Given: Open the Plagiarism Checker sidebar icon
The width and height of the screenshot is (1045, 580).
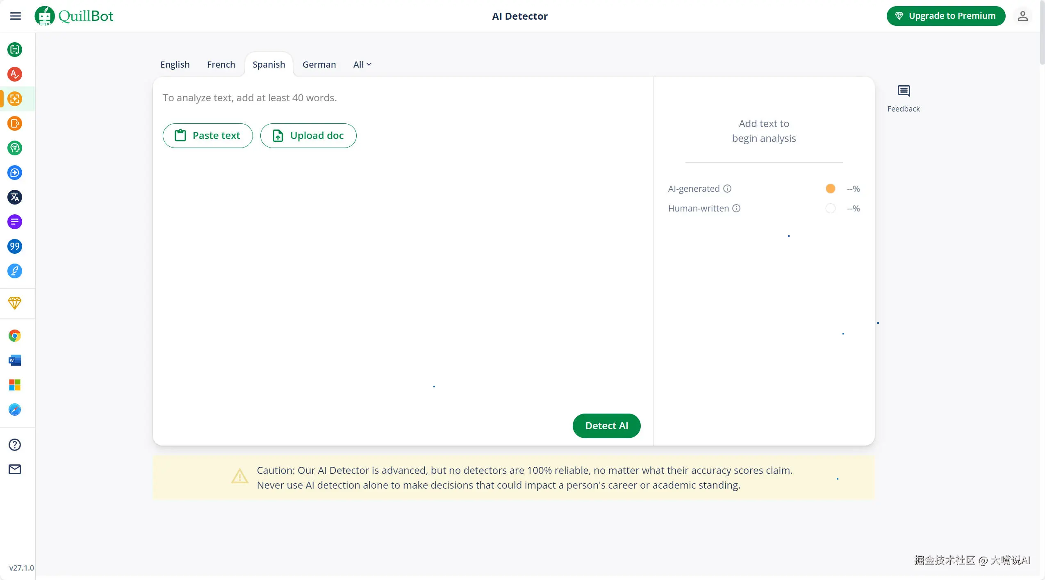Looking at the screenshot, I should pos(15,123).
